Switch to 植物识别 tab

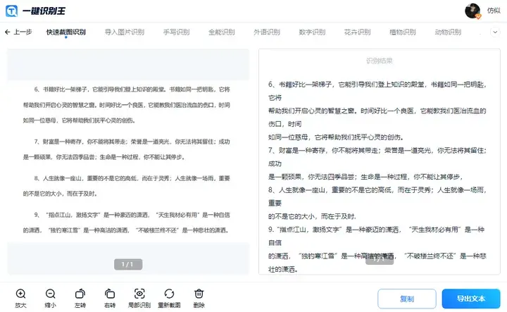(403, 32)
